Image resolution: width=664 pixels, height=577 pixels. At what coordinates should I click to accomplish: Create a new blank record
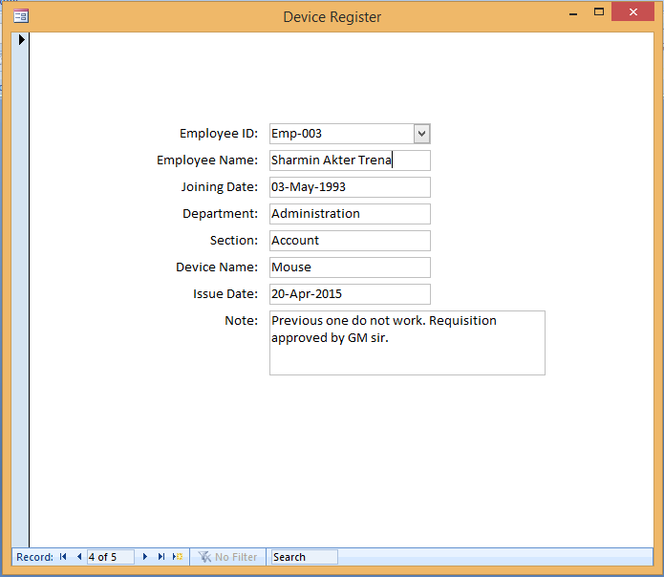(x=178, y=557)
